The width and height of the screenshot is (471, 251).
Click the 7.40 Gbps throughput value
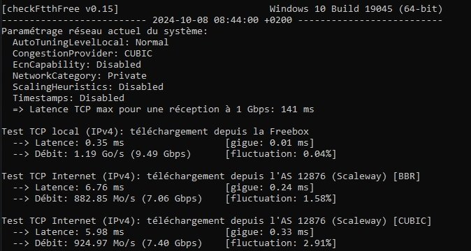[186, 243]
